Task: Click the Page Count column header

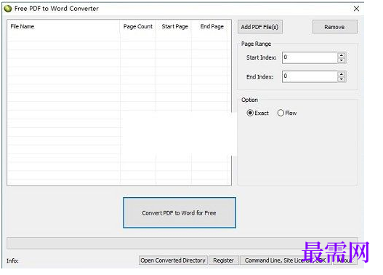Action: coord(138,26)
